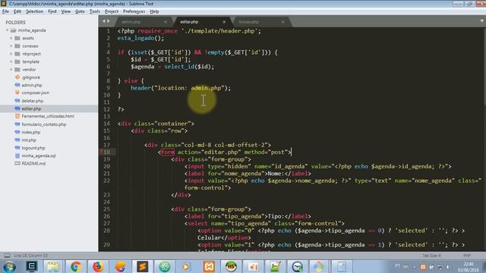This screenshot has width=486, height=273.
Task: Go to previous tab with left arrow
Action: (104, 21)
